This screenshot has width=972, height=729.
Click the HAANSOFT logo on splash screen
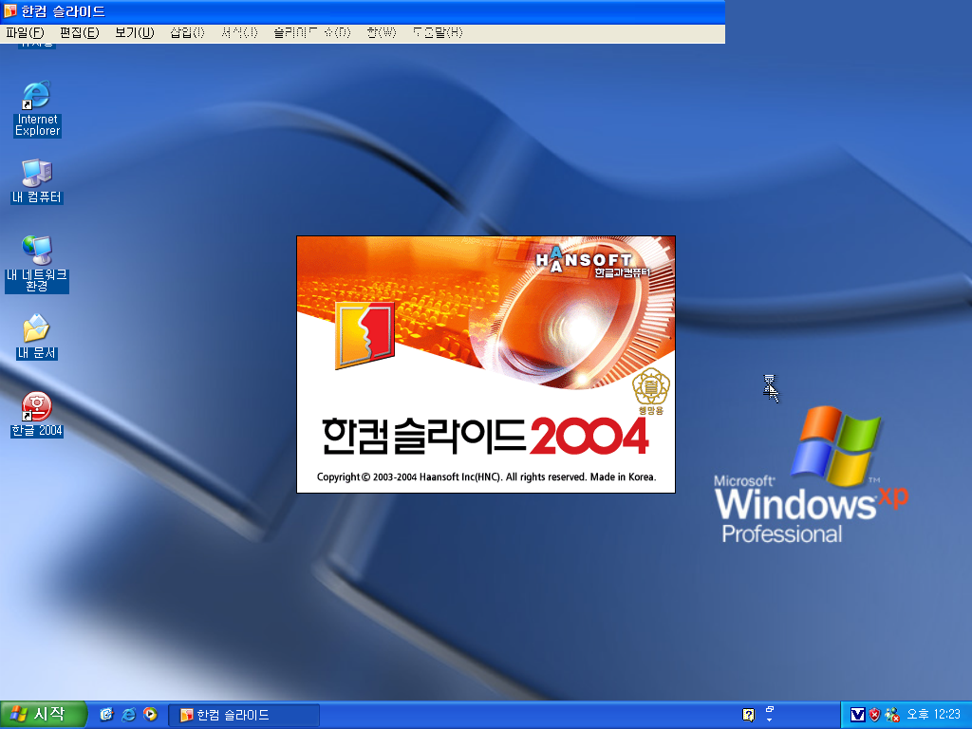tap(592, 261)
